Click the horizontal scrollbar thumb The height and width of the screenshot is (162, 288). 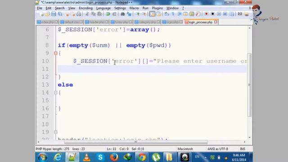136,142
